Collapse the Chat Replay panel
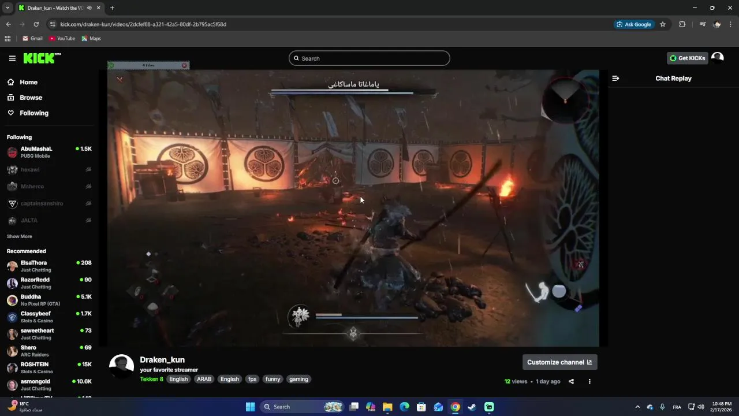The image size is (739, 416). (x=615, y=79)
